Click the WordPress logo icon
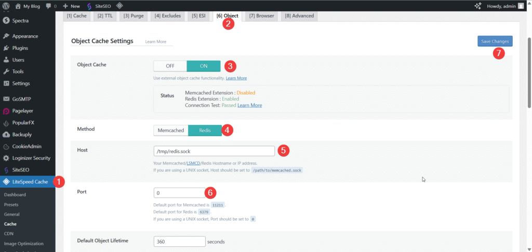This screenshot has width=532, height=252. click(x=6, y=6)
